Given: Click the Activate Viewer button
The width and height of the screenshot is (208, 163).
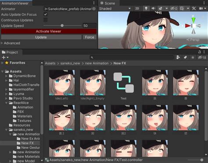Looking at the screenshot, I should coord(49,31).
